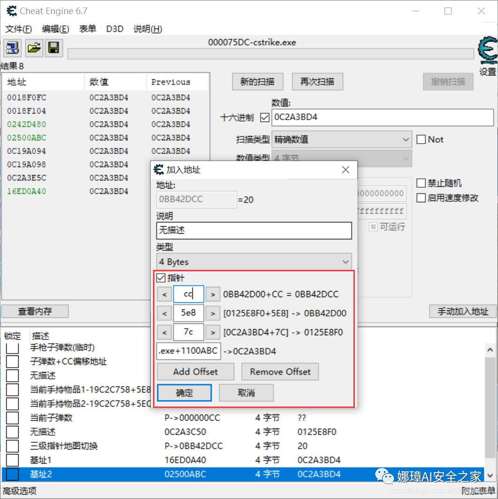This screenshot has height=499, width=498.
Task: Select result address 02500ABC
Action: click(x=27, y=138)
